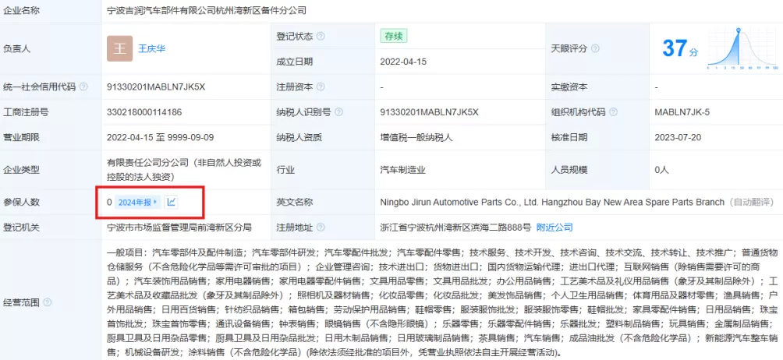This screenshot has height=360, width=783.
Task: Select taxpayer ID 91330201MABLN7JK5X under 纳税人识别号
Action: 430,112
